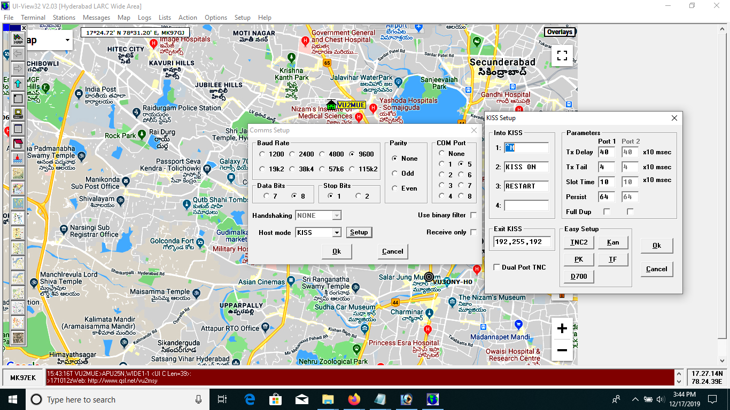Click the Overlays button on map

point(560,32)
